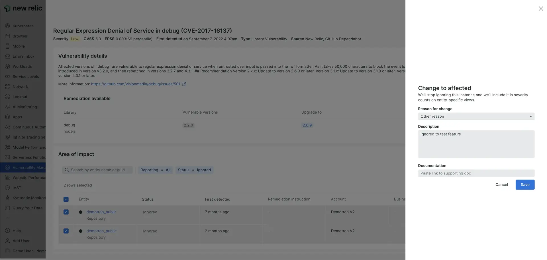Open Synthetic Monitoring icon
This screenshot has width=547, height=260.
point(7,198)
